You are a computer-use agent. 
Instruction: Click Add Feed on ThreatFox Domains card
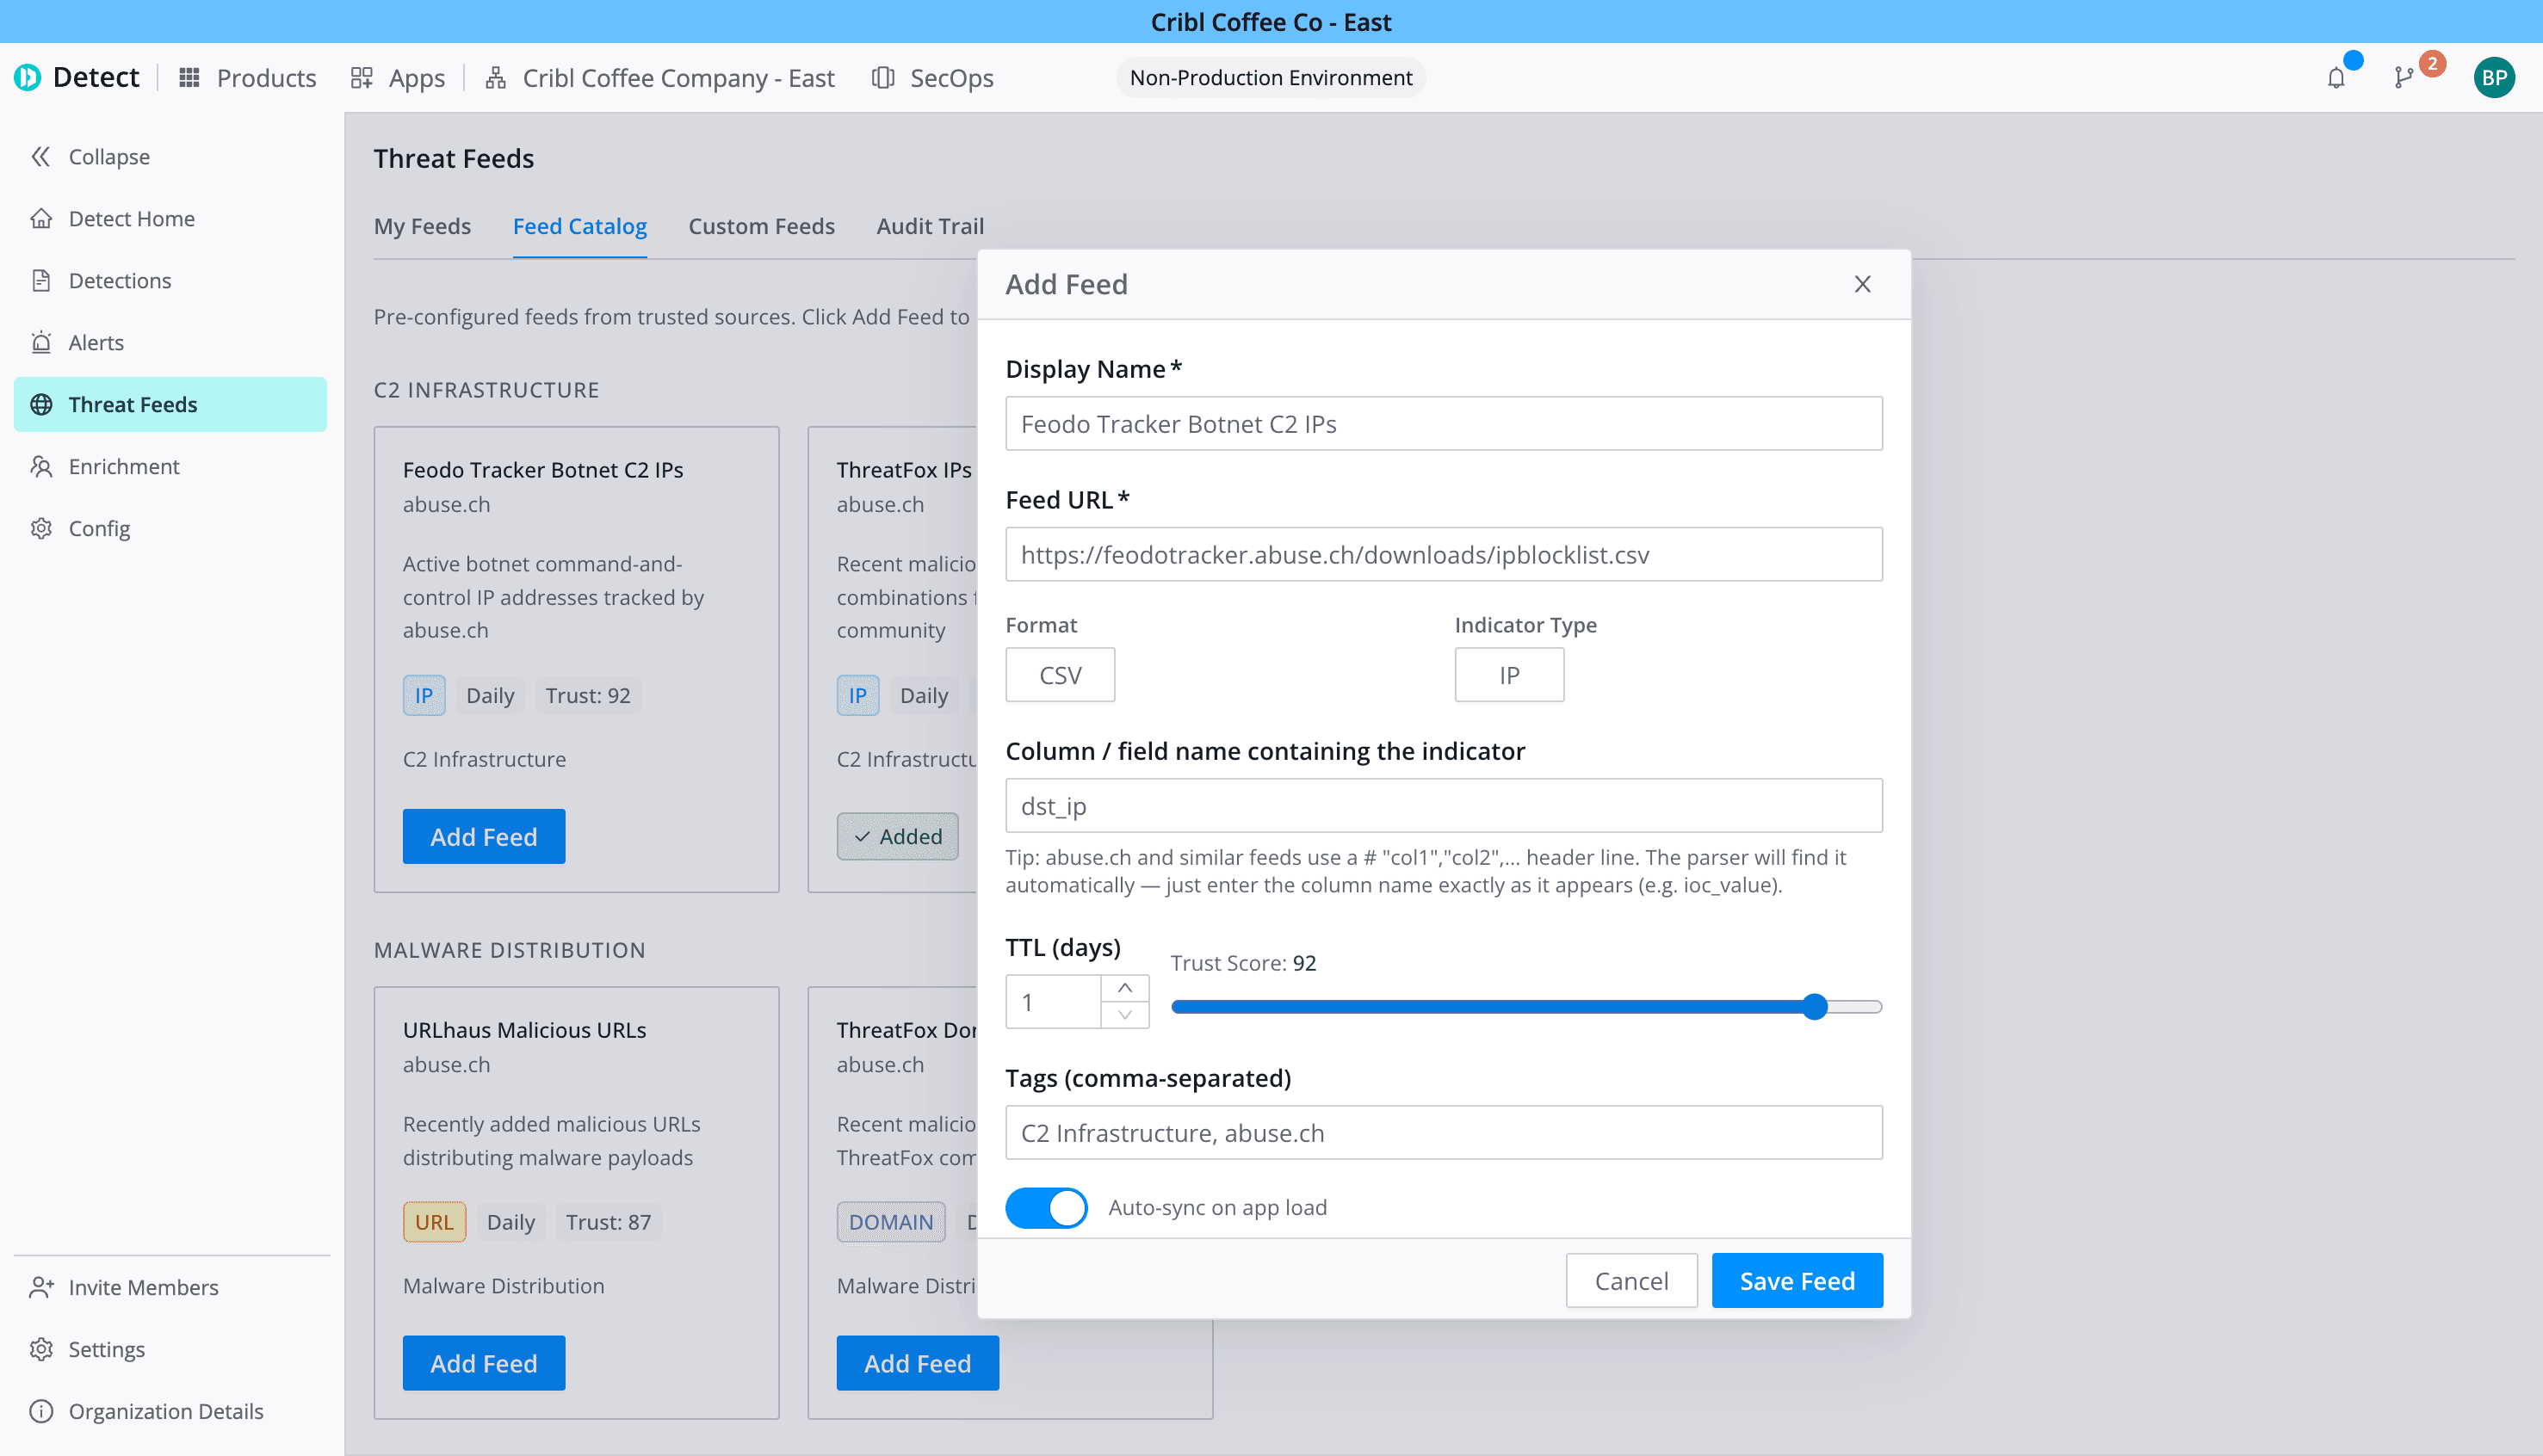click(x=918, y=1363)
